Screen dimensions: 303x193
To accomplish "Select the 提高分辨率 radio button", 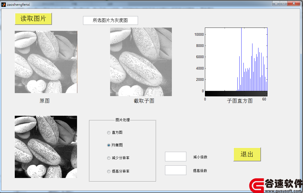I will tap(108, 171).
